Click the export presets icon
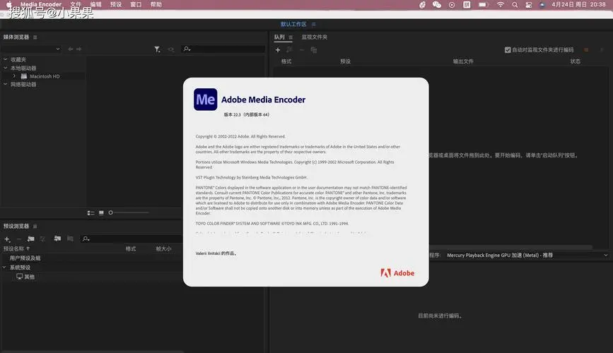This screenshot has width=613, height=353. point(71,239)
